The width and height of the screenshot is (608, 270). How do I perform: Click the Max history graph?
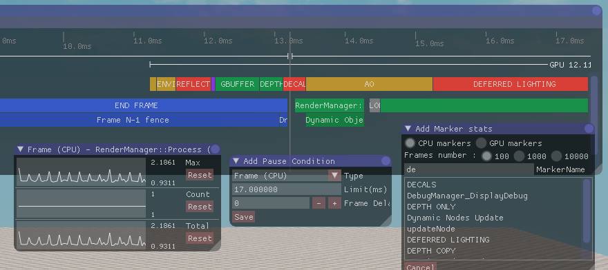[81, 172]
